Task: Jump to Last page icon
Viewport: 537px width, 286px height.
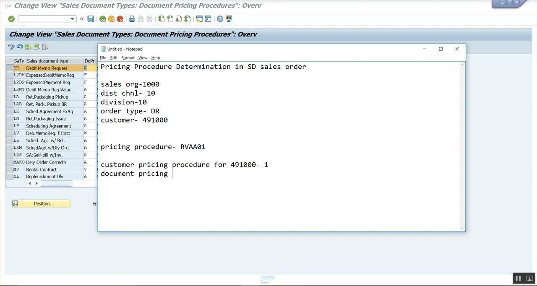Action: [188, 19]
